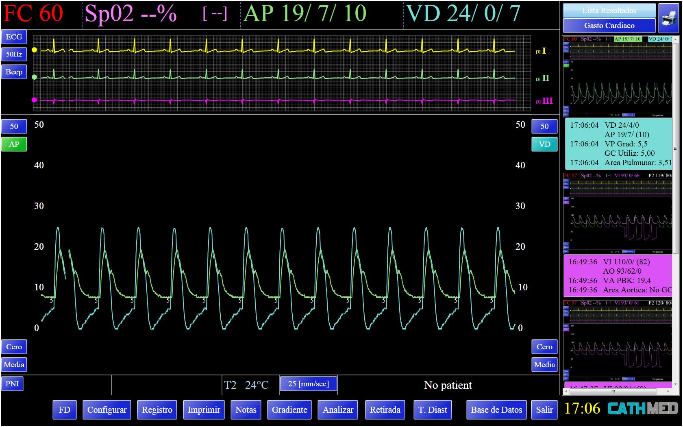Viewport: 683px width, 427px height.
Task: Zero the left channel with Cero
Action: click(14, 347)
